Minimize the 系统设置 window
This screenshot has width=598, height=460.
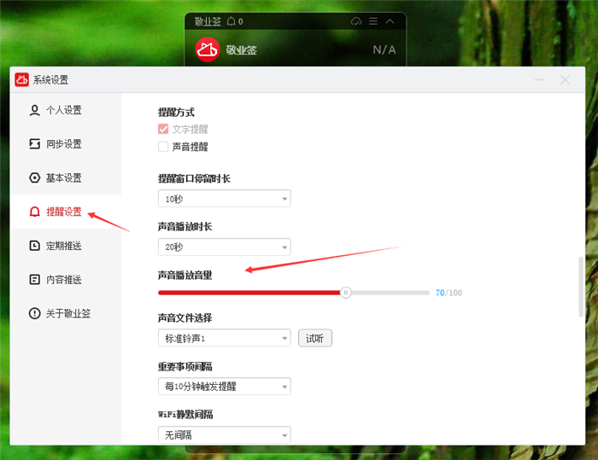pos(539,79)
